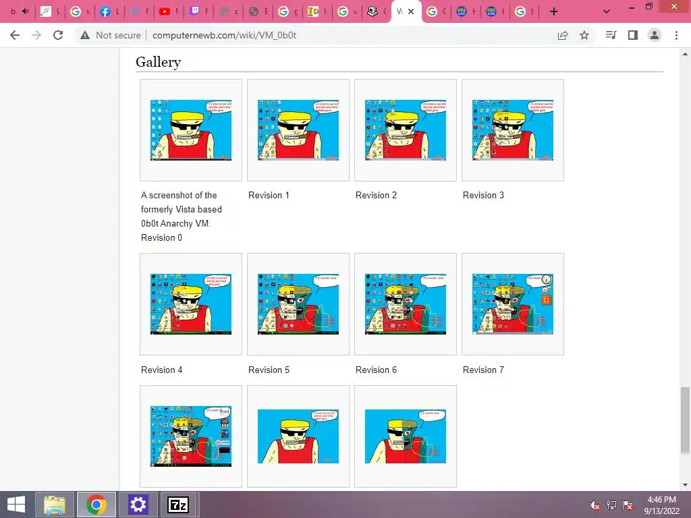Switch to the Twitch tab
The height and width of the screenshot is (518, 691).
194,11
